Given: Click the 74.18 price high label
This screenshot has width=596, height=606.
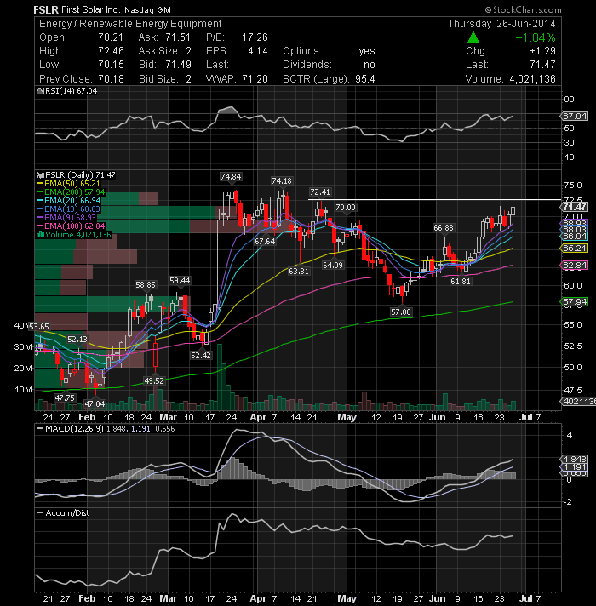Looking at the screenshot, I should [x=281, y=181].
